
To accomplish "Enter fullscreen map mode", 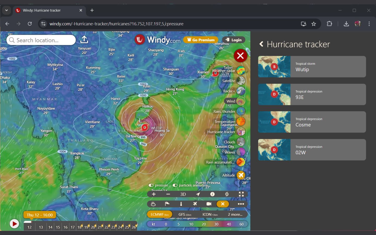I will pos(241,194).
